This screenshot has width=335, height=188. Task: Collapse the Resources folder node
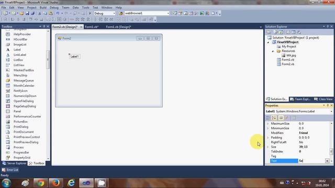(x=273, y=51)
